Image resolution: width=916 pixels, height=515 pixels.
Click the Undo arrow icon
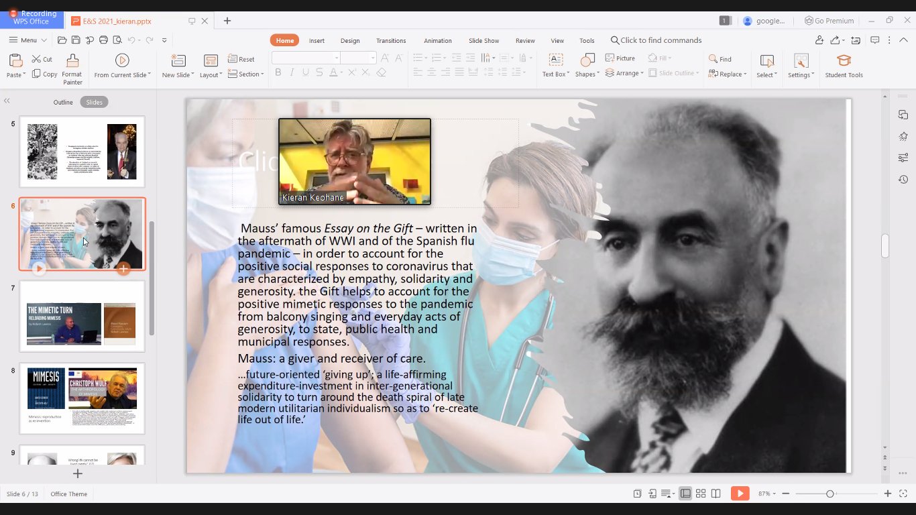pos(131,40)
